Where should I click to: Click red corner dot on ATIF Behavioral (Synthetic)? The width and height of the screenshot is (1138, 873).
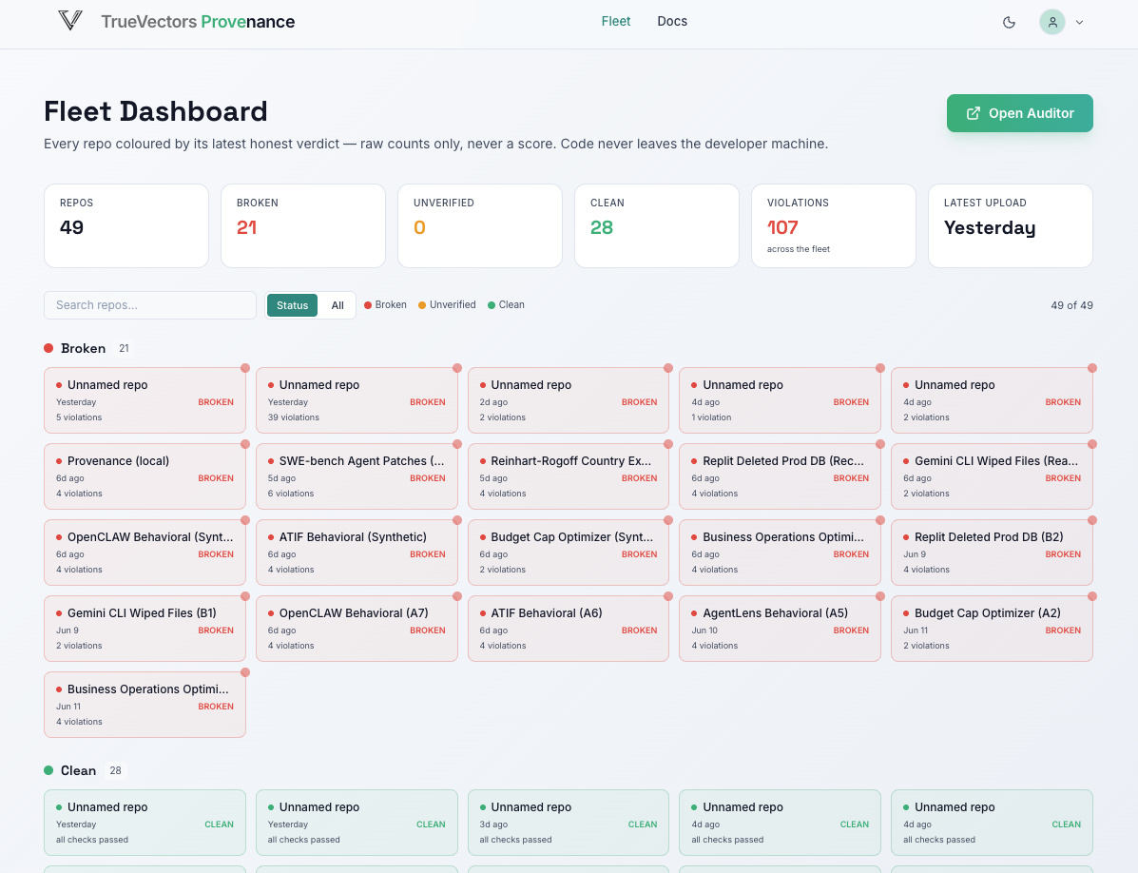coord(457,520)
